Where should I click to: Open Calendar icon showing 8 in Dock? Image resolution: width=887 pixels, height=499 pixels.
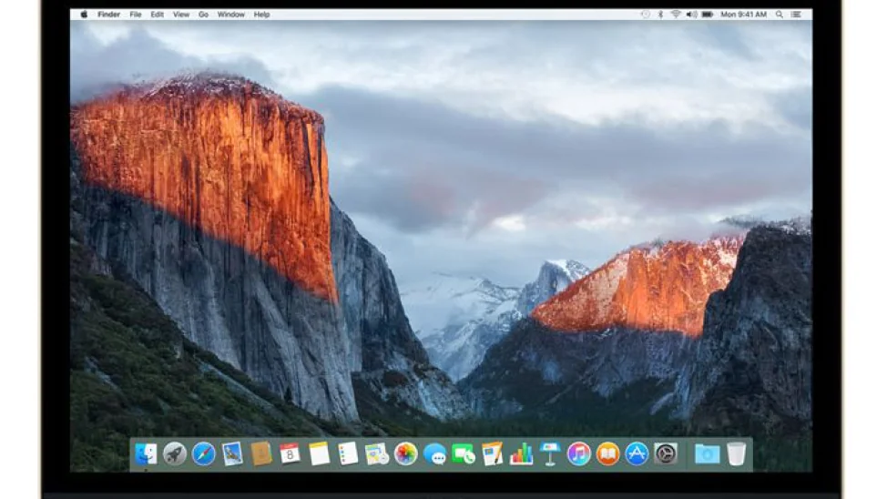click(291, 453)
